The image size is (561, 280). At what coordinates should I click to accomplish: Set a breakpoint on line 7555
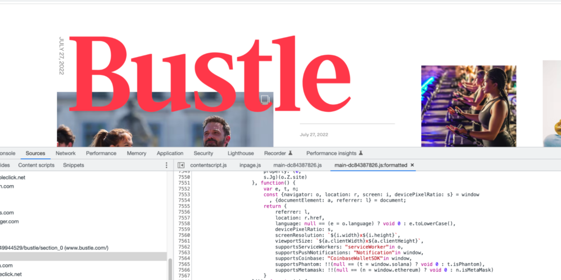(x=184, y=206)
